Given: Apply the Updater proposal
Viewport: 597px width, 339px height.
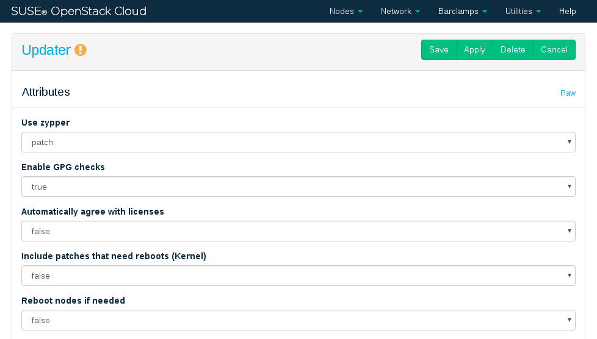Looking at the screenshot, I should [474, 50].
